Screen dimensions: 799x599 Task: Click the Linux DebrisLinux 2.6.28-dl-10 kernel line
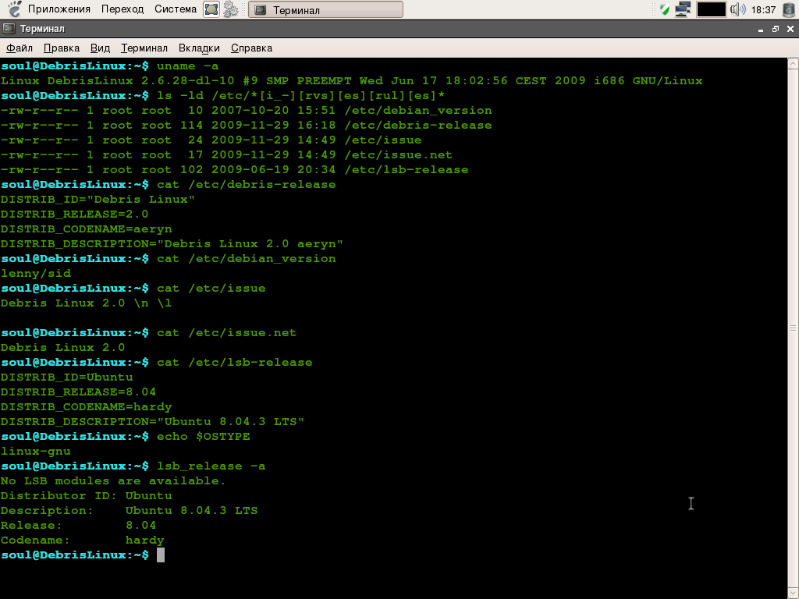352,80
